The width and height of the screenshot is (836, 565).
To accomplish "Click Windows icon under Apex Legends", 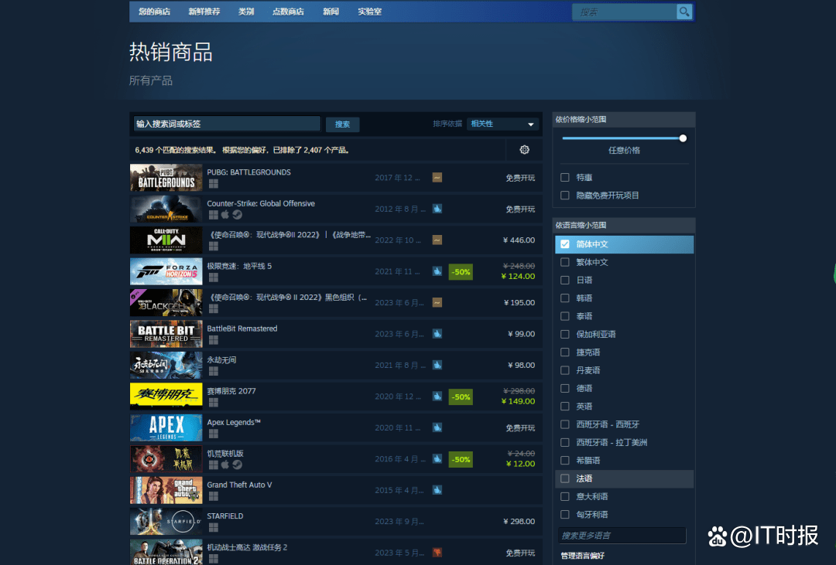I will 214,434.
